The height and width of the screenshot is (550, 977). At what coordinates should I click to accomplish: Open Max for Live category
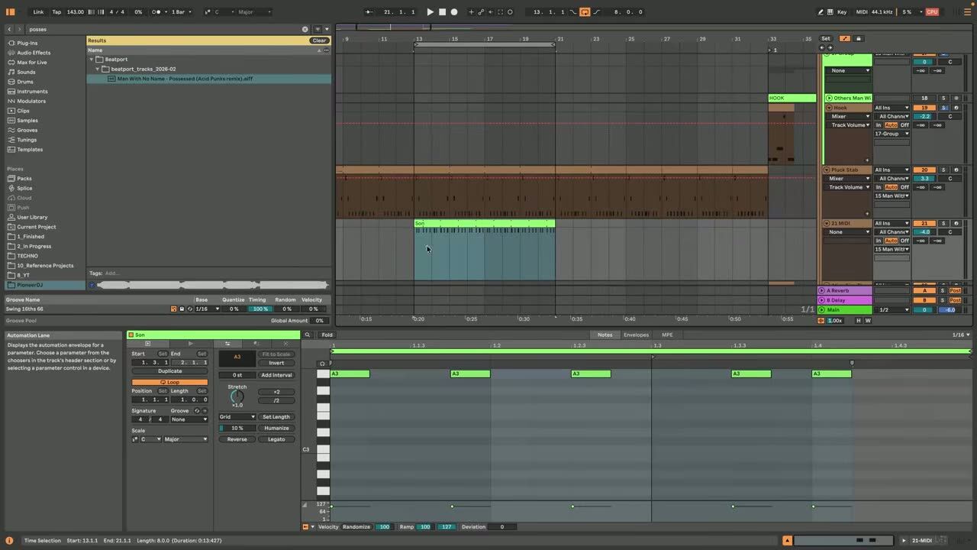(x=32, y=63)
